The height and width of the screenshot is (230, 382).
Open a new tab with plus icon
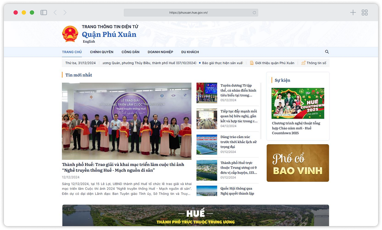(x=353, y=13)
